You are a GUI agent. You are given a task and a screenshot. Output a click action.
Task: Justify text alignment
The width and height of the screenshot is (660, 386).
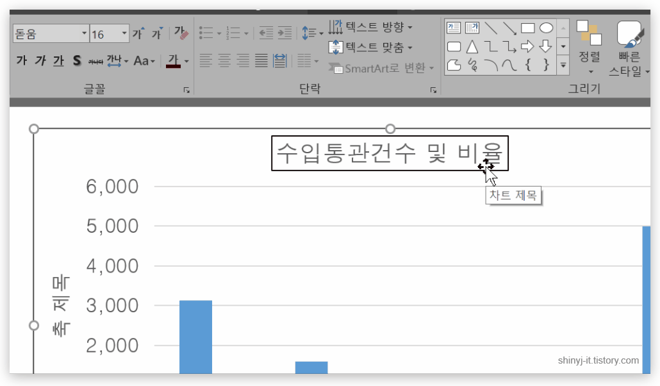pos(261,61)
